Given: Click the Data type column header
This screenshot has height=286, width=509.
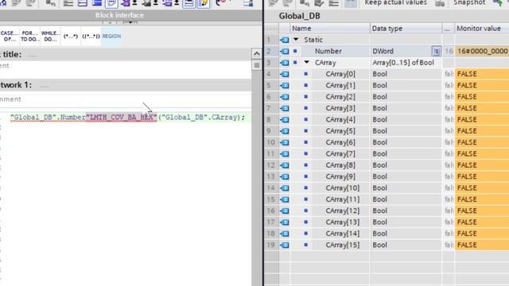Looking at the screenshot, I should (x=406, y=29).
